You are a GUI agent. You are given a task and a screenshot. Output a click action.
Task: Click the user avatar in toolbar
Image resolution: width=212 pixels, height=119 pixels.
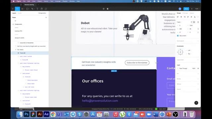tap(180, 9)
